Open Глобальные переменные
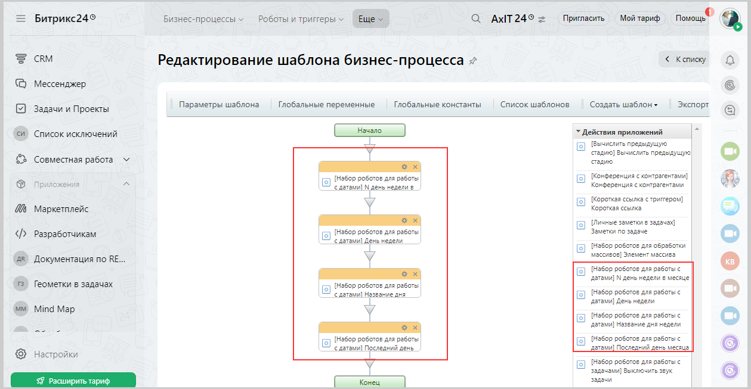The width and height of the screenshot is (751, 389). (x=326, y=104)
